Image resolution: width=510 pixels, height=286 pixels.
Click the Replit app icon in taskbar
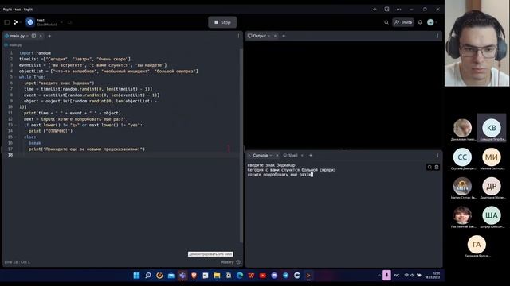point(308,276)
